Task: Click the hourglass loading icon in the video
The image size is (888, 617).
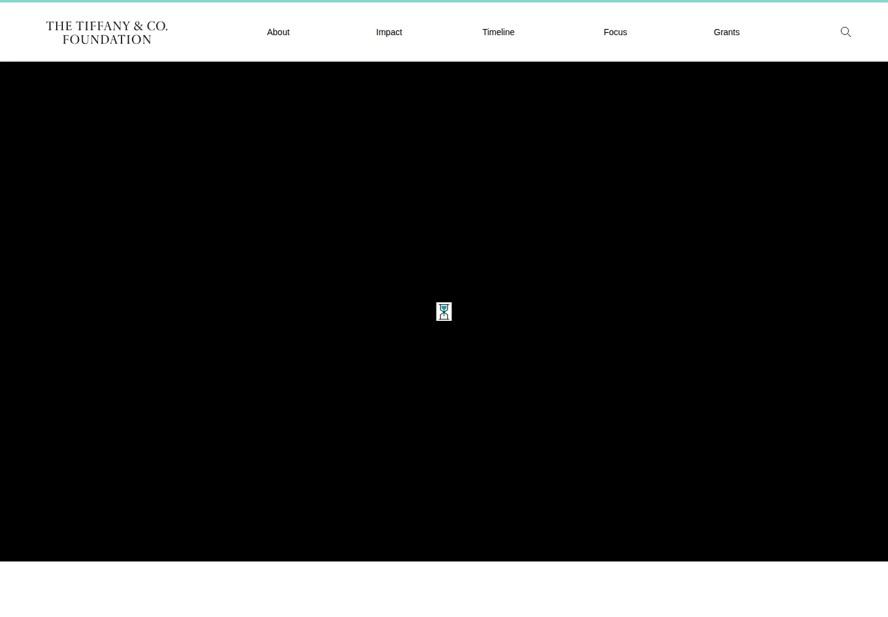Action: click(444, 312)
